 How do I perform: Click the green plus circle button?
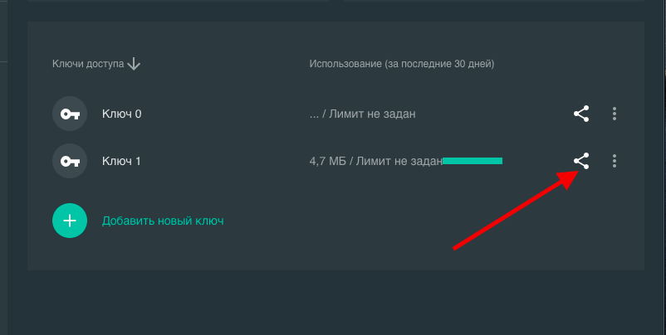click(x=70, y=221)
